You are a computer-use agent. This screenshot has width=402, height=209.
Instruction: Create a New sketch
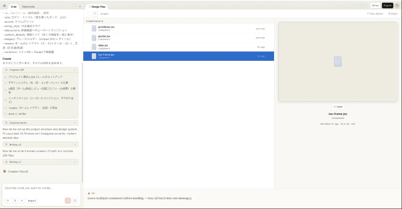[x=375, y=14]
